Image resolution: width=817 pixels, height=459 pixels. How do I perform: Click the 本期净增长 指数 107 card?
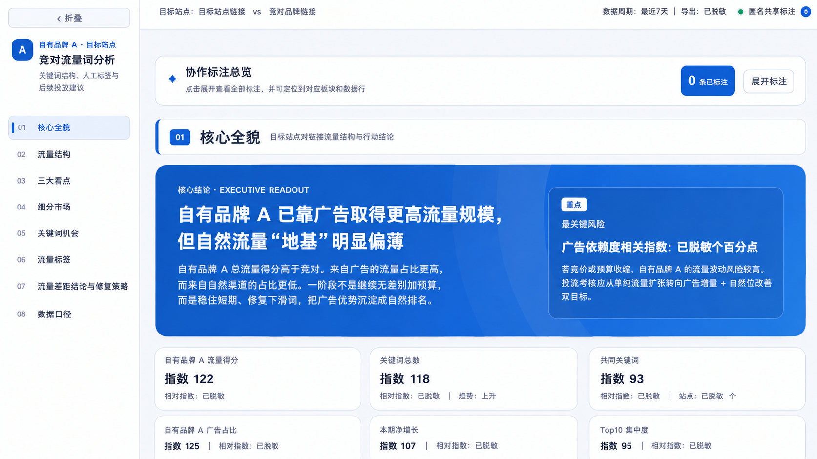[474, 438]
